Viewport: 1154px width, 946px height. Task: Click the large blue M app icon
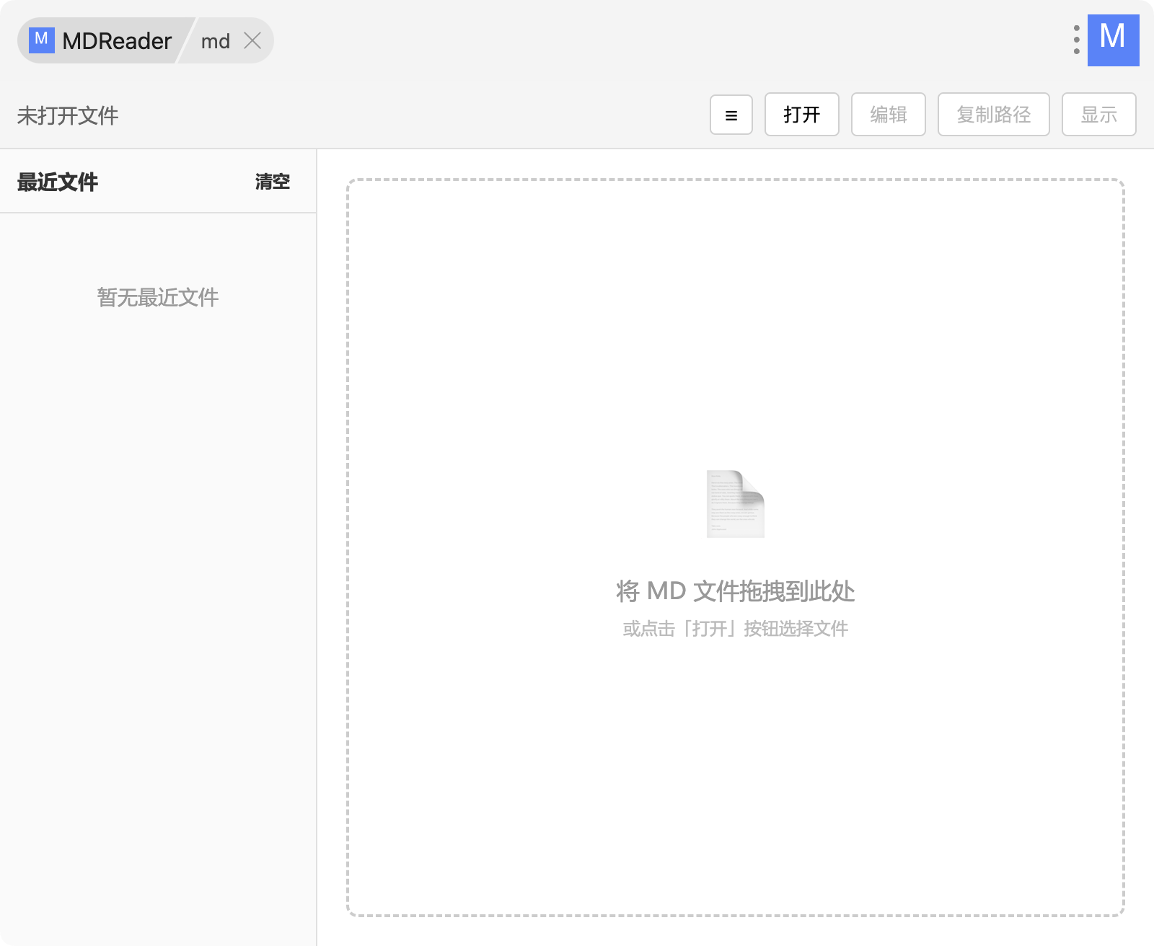point(1113,40)
